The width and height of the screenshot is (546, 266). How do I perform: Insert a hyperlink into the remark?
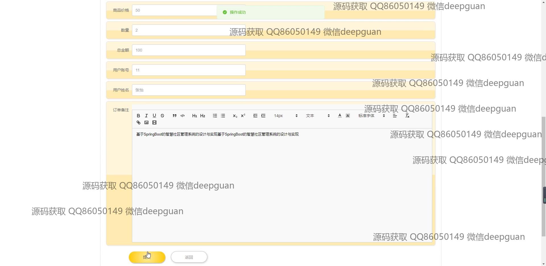coord(138,122)
